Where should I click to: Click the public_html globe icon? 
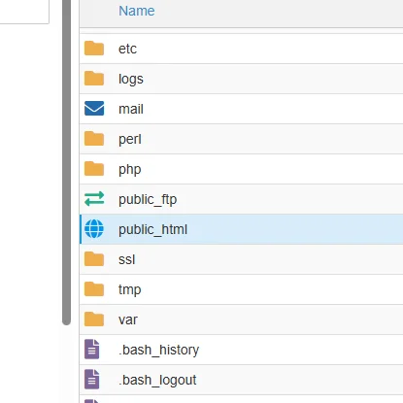(x=94, y=229)
